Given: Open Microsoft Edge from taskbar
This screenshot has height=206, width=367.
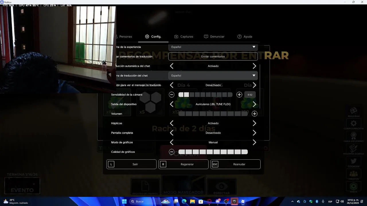Looking at the screenshot, I should 184,201.
